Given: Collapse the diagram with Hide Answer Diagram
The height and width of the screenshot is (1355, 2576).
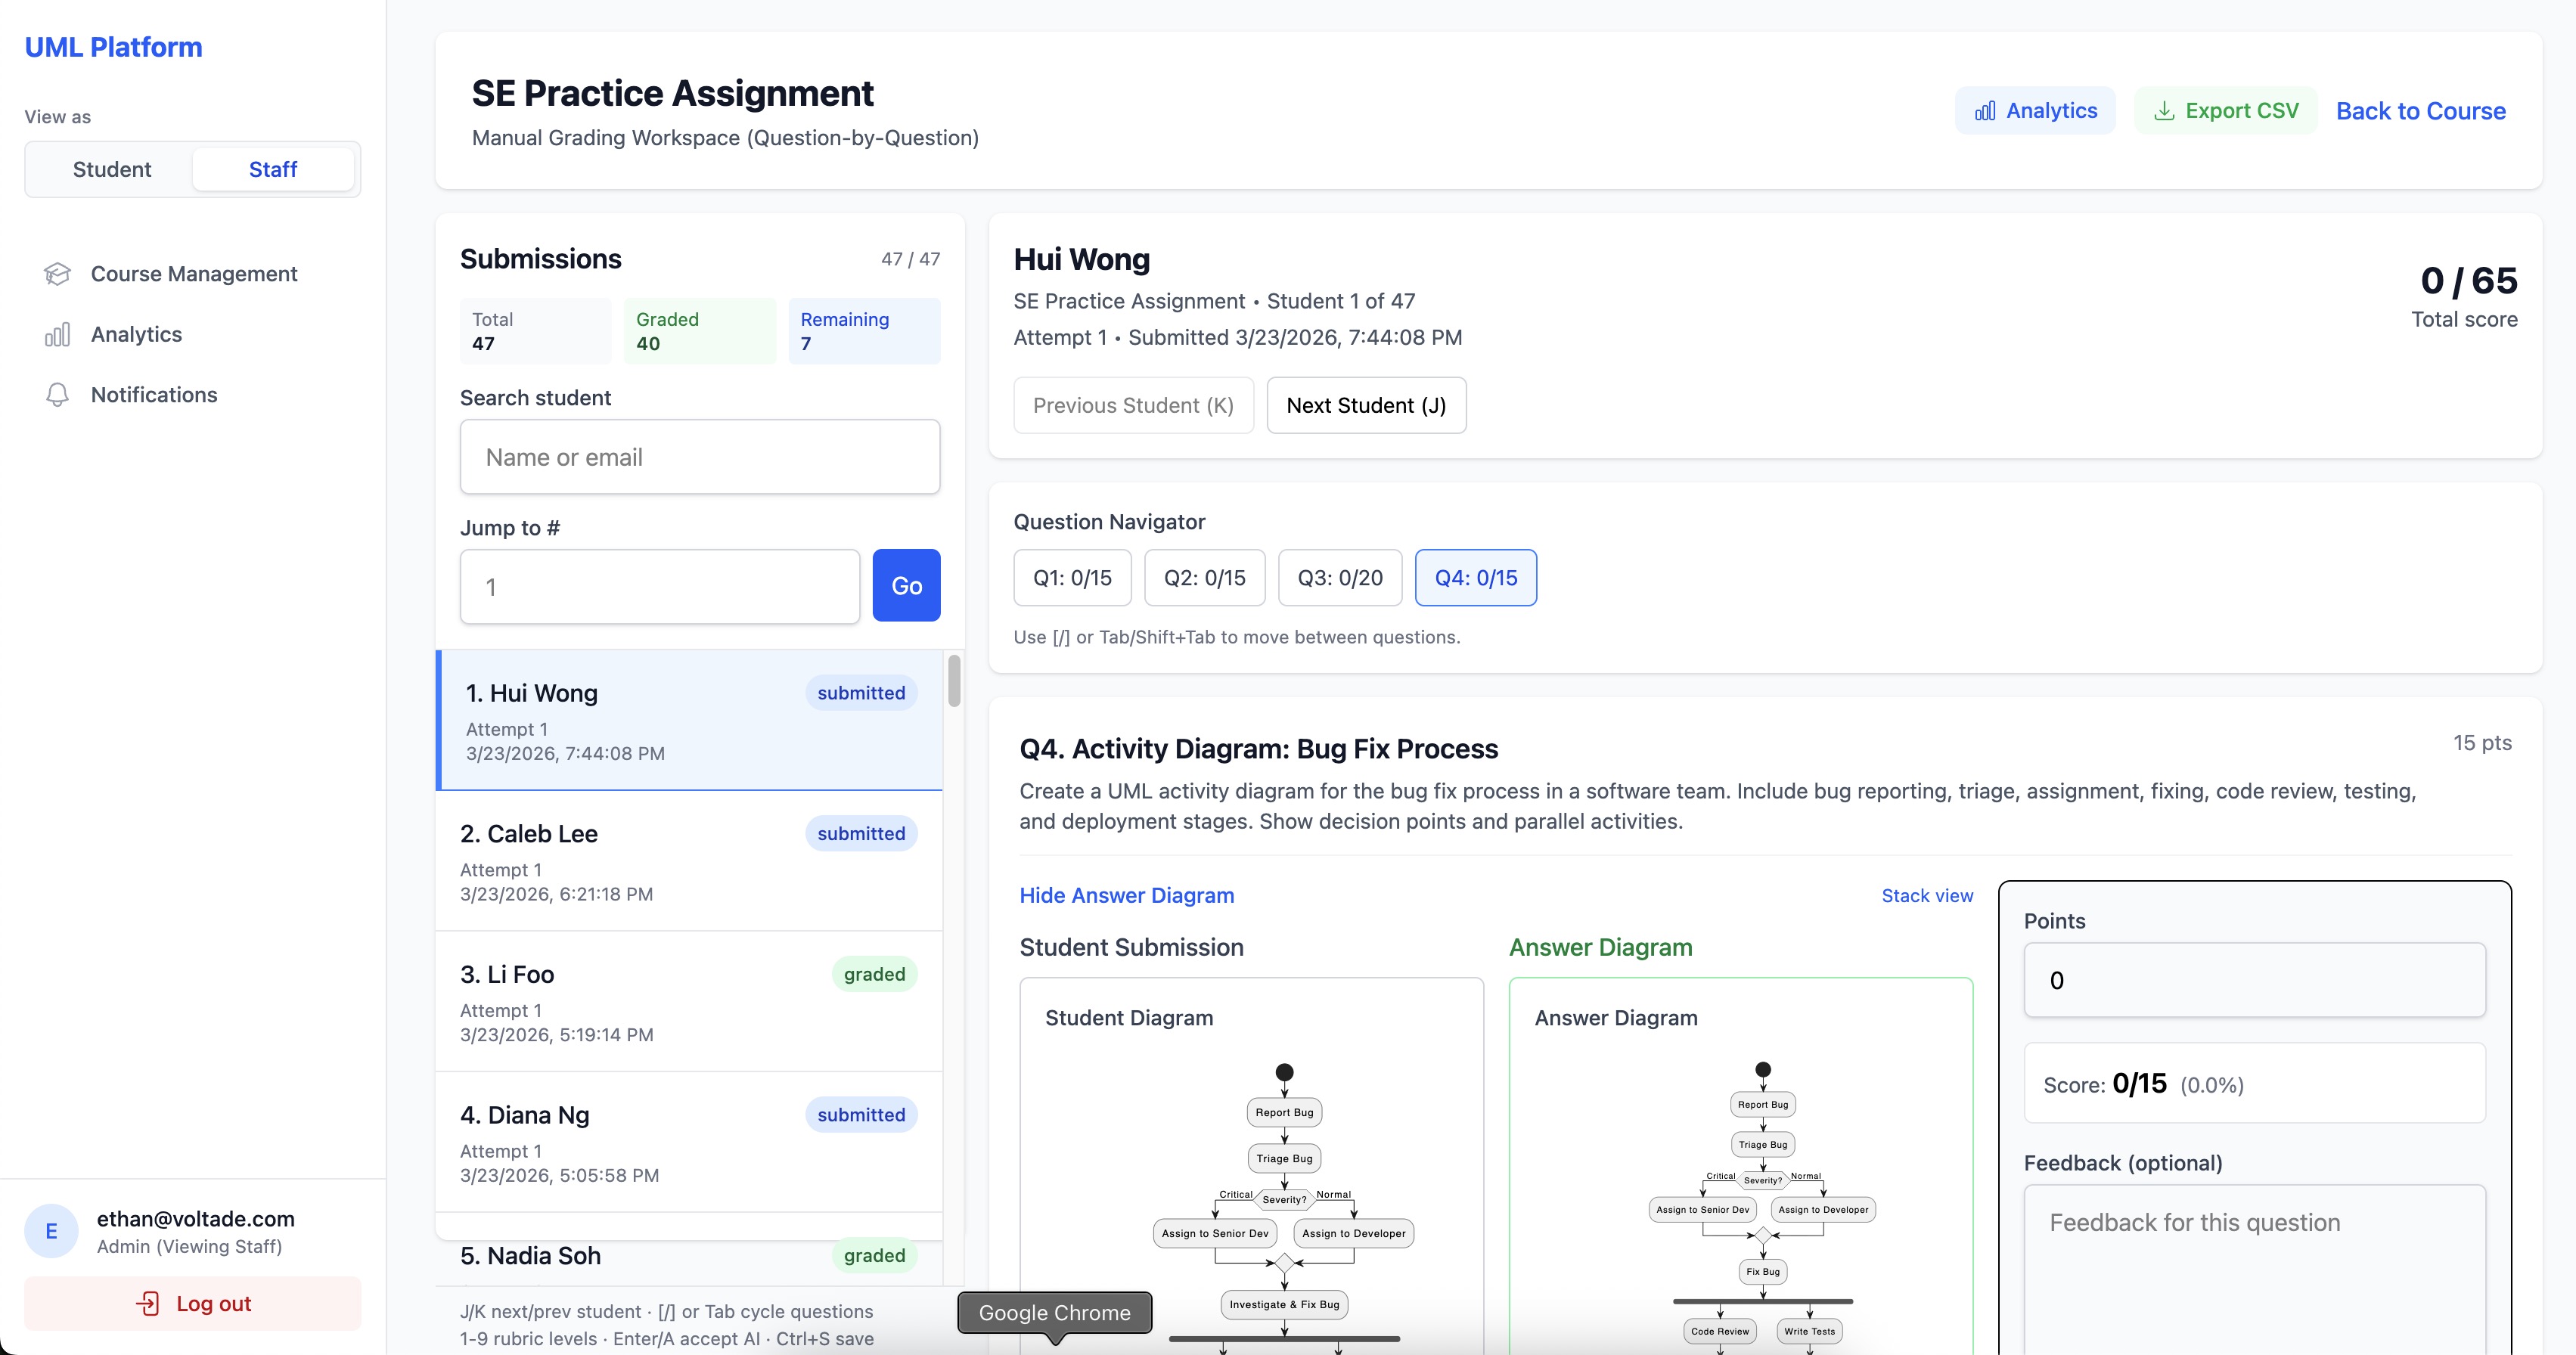Looking at the screenshot, I should click(1126, 895).
